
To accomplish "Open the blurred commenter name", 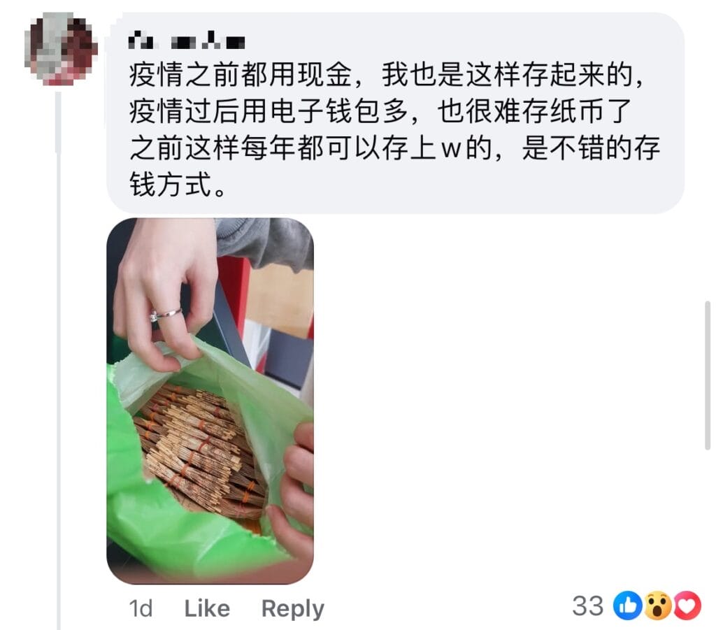I will tap(187, 41).
